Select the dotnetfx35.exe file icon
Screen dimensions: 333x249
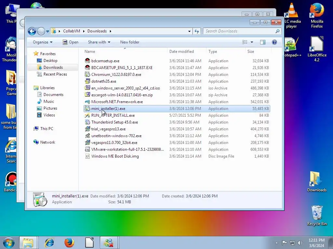coord(87,81)
